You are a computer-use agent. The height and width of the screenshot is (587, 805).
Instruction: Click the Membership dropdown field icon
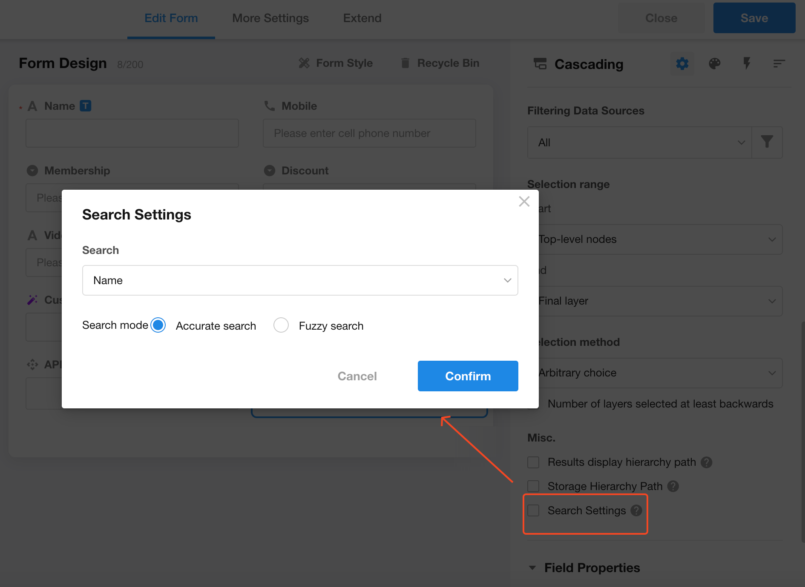click(32, 171)
